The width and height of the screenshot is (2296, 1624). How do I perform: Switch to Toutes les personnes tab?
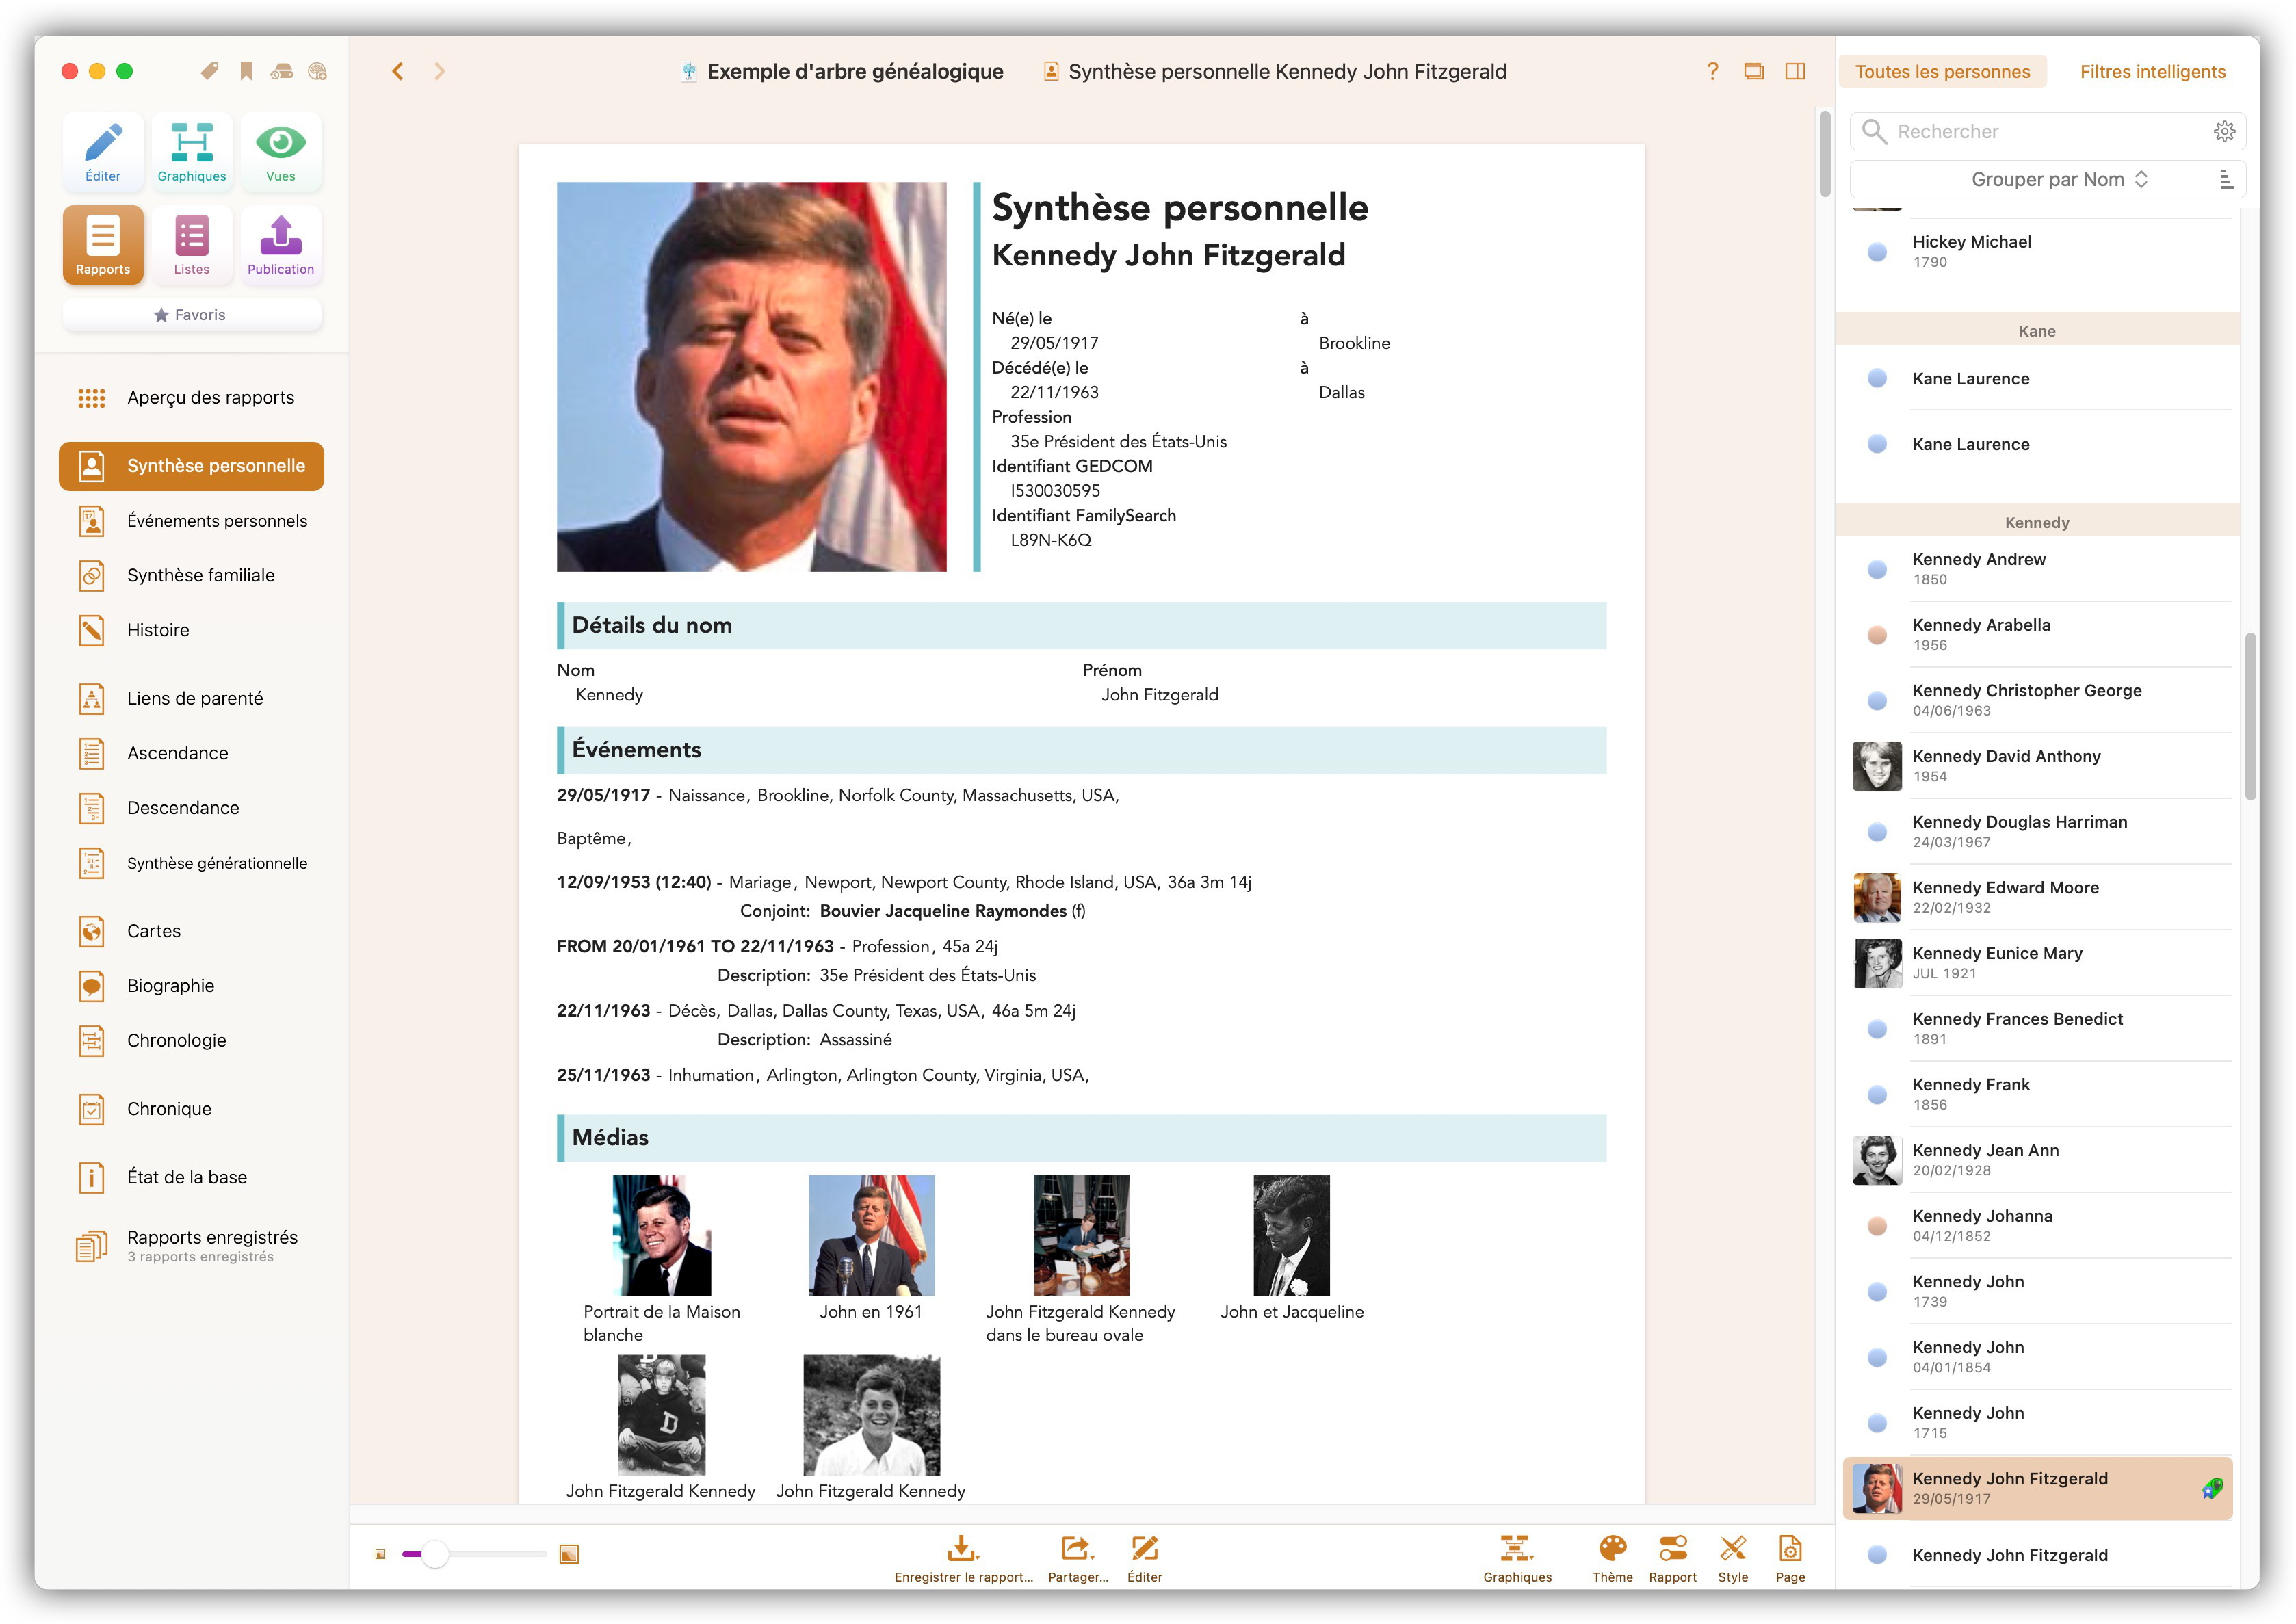coord(1942,71)
